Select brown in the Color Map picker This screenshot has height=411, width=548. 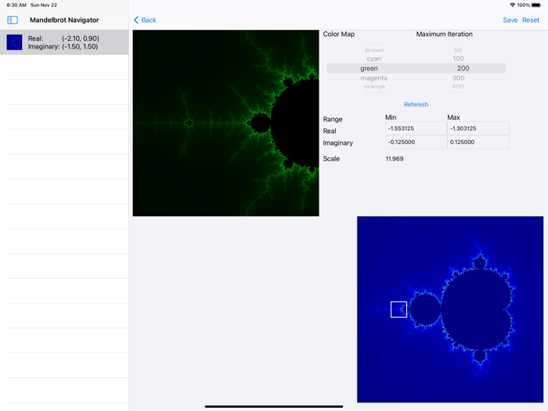374,50
